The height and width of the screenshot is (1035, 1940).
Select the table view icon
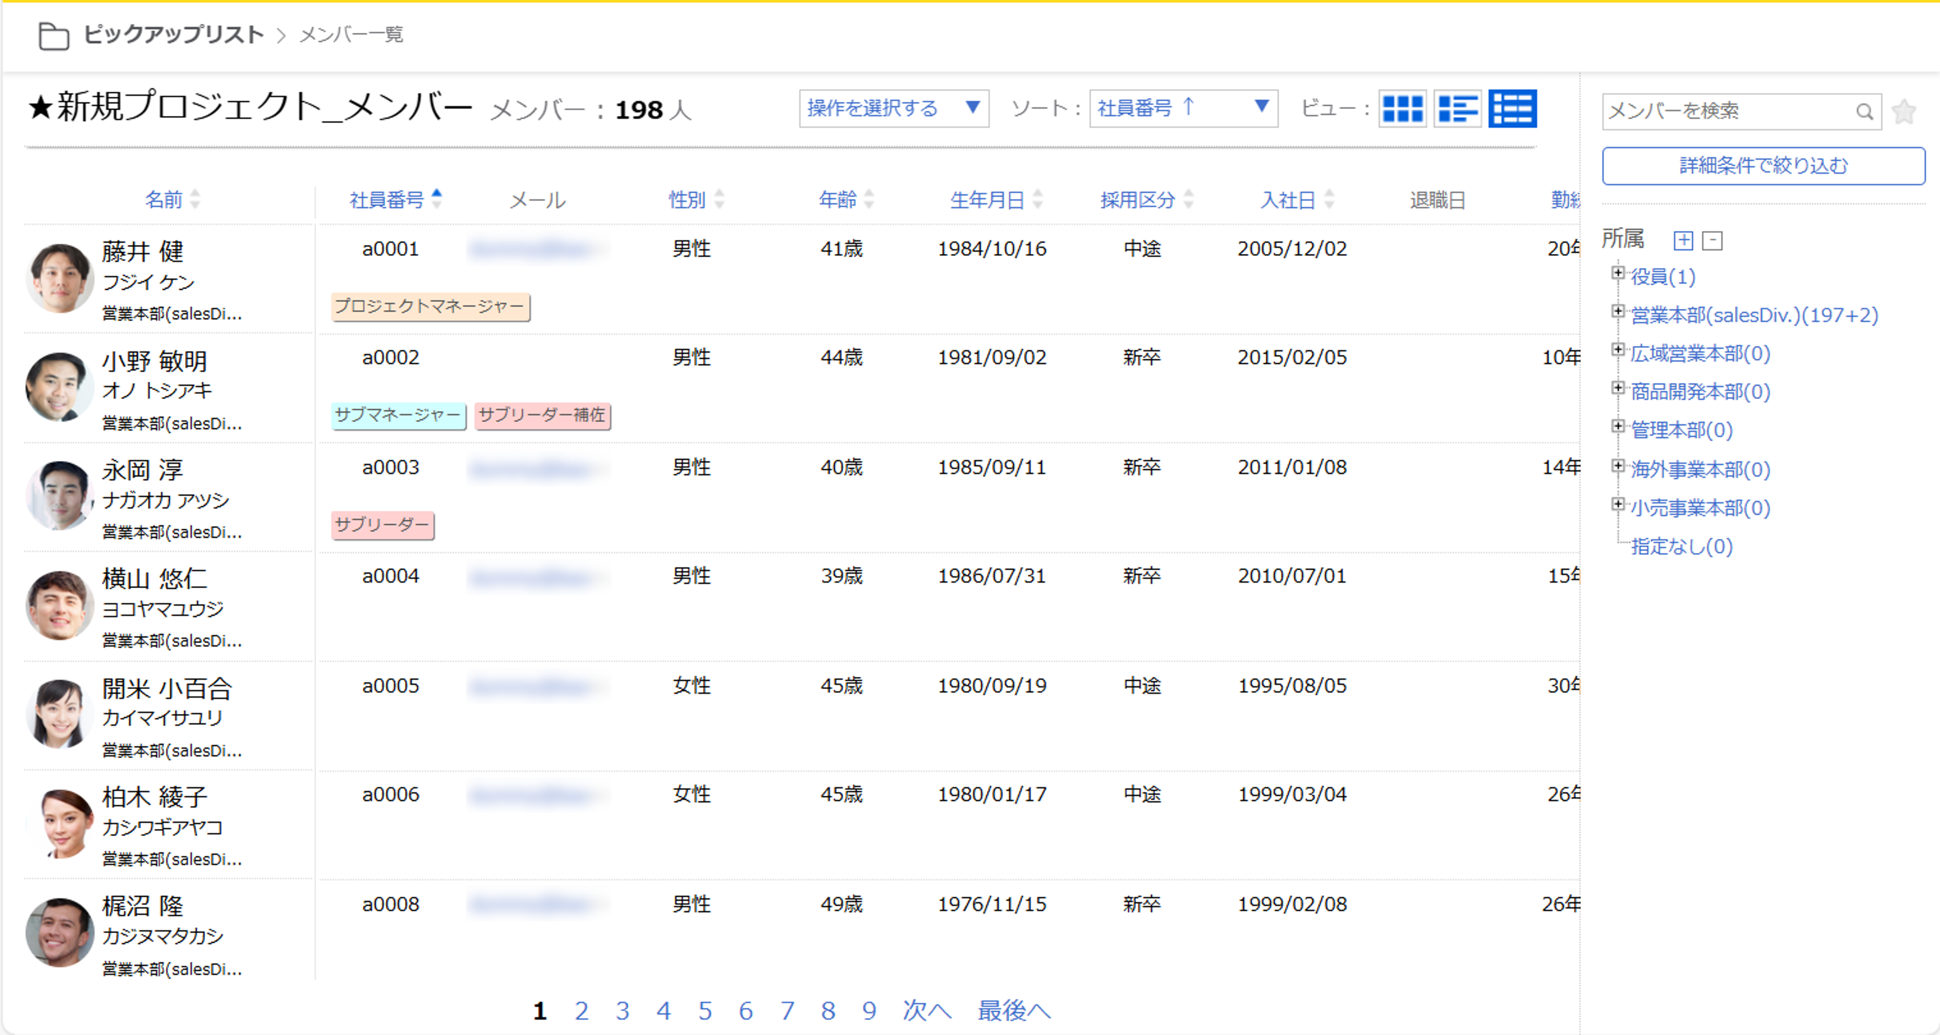point(1512,109)
